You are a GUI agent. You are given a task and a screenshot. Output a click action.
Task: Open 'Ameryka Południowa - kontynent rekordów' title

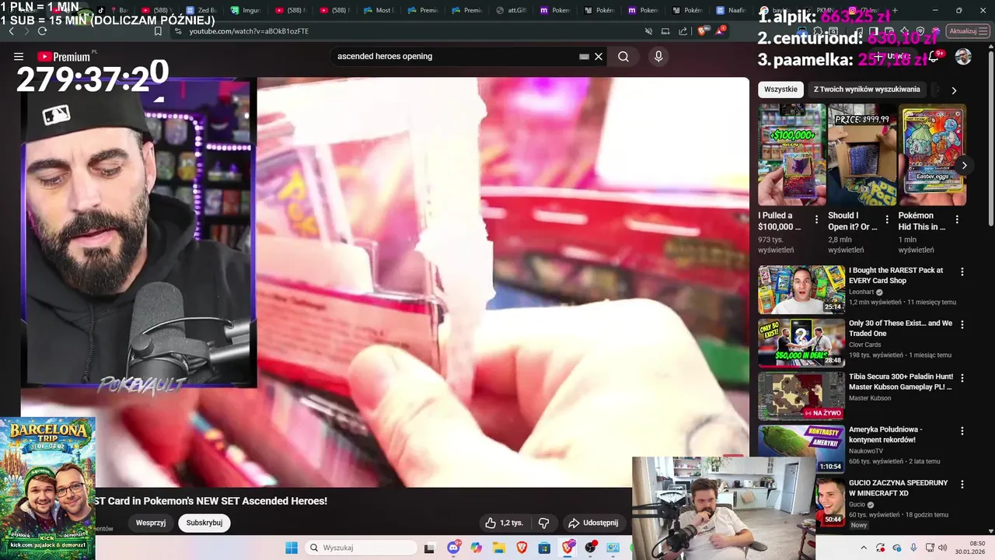click(886, 435)
